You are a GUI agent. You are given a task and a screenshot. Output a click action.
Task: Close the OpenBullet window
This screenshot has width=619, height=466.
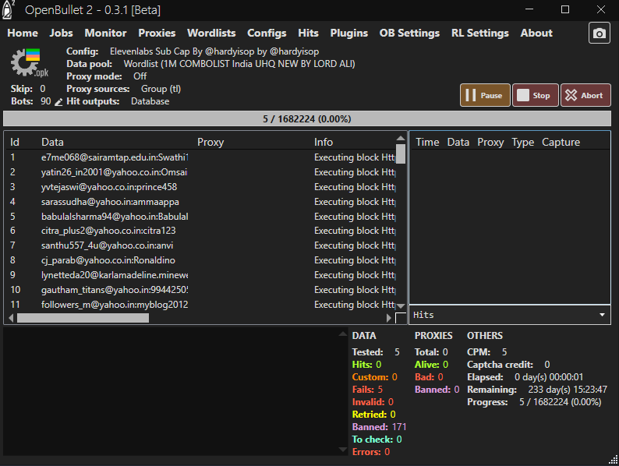(601, 9)
